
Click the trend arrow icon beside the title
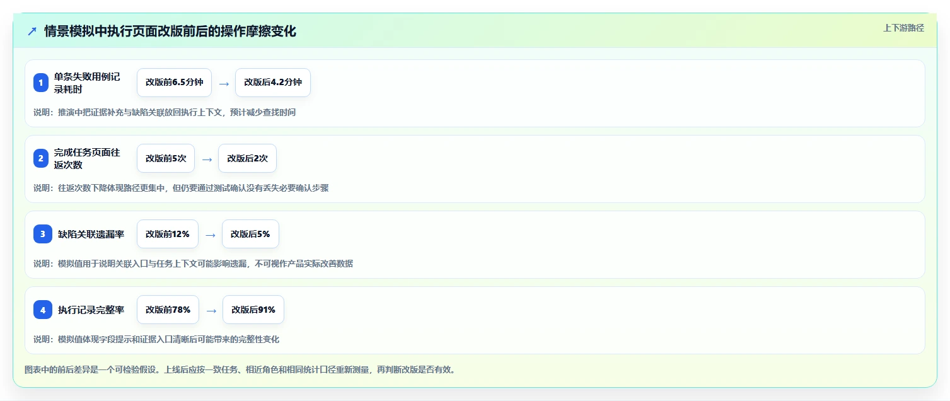coord(32,32)
